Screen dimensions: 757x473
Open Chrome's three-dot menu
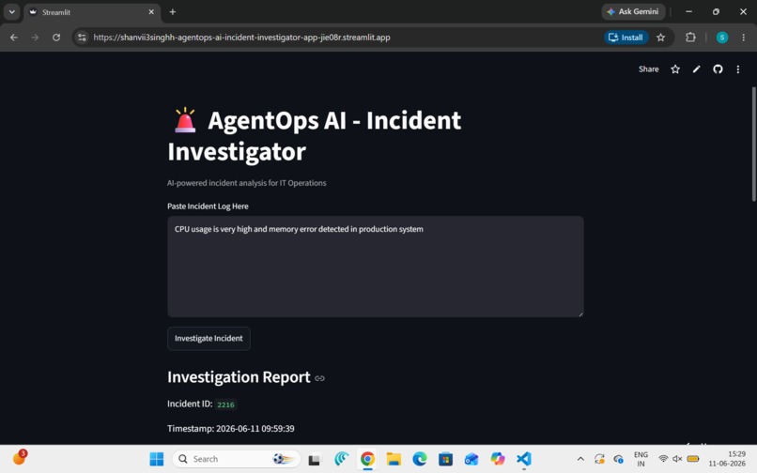tap(743, 38)
